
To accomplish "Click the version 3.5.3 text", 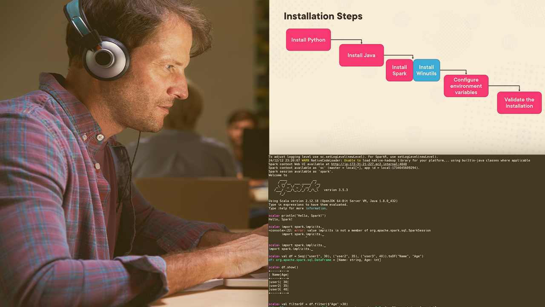I will coord(336,190).
